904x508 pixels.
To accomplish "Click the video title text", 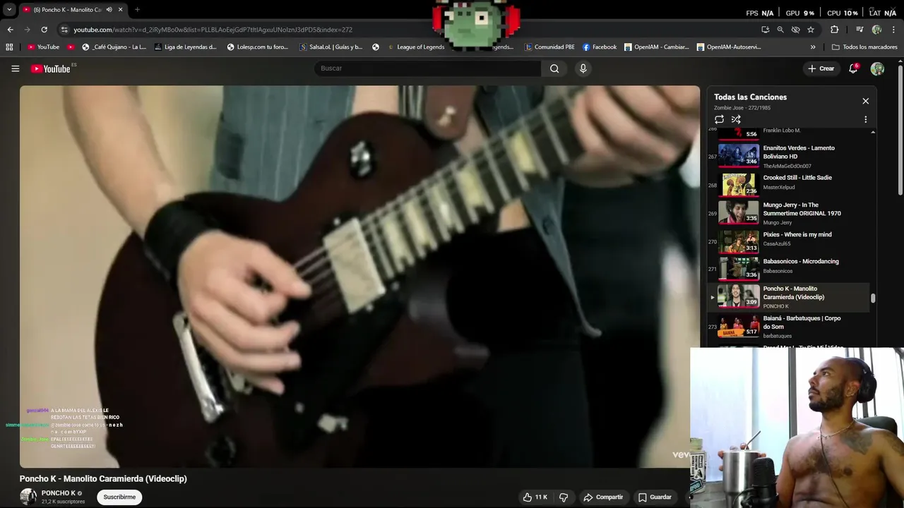I will click(103, 478).
